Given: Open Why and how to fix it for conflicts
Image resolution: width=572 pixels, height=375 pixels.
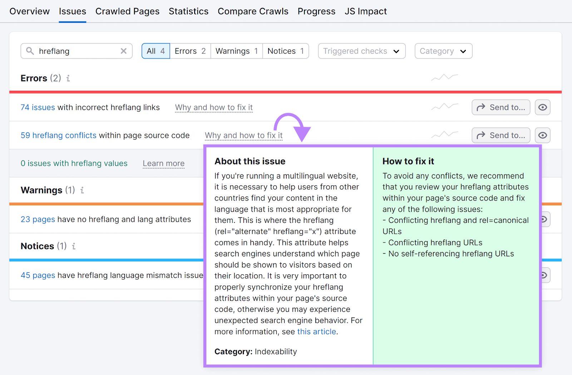Looking at the screenshot, I should click(x=244, y=135).
